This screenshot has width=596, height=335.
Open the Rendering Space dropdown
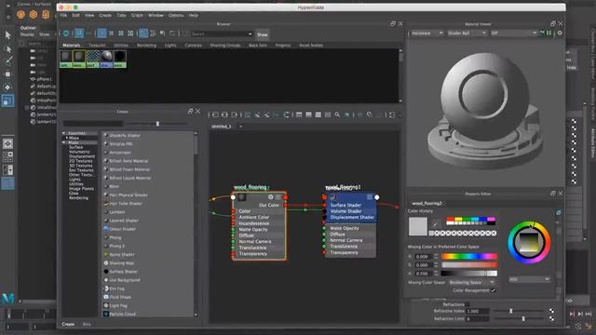(x=471, y=282)
